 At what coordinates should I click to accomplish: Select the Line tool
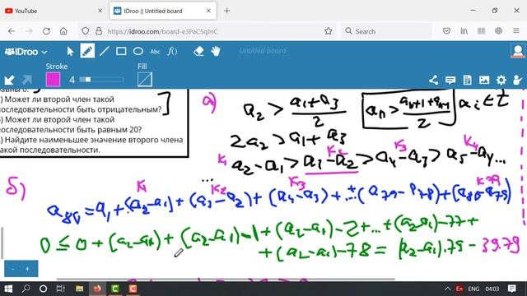click(105, 51)
